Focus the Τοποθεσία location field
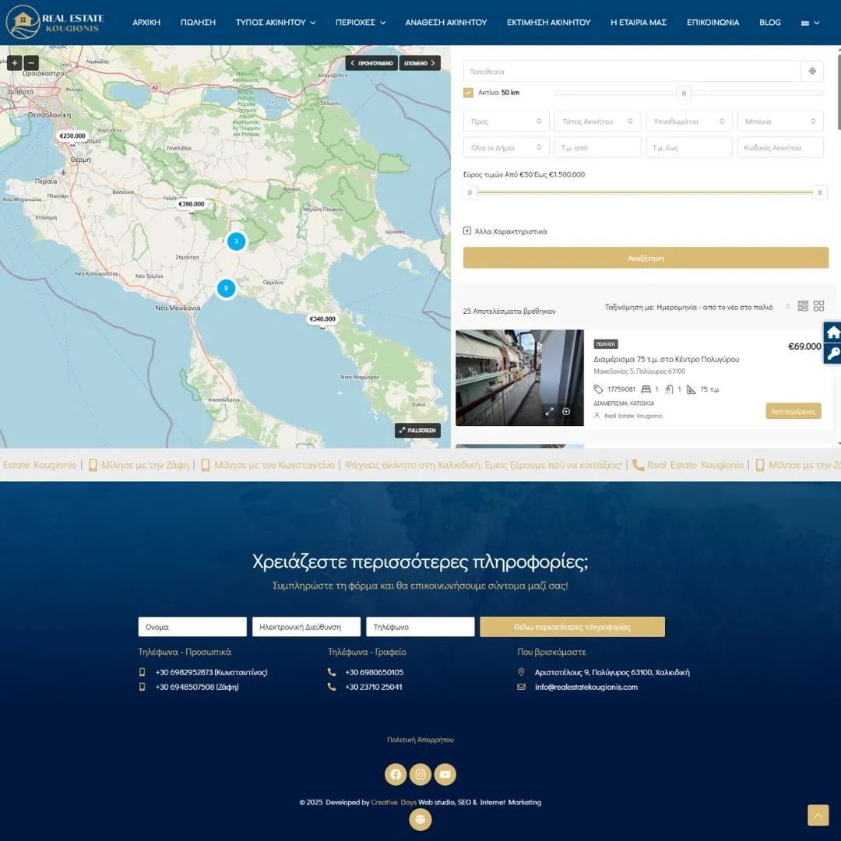This screenshot has width=841, height=841. pyautogui.click(x=632, y=71)
